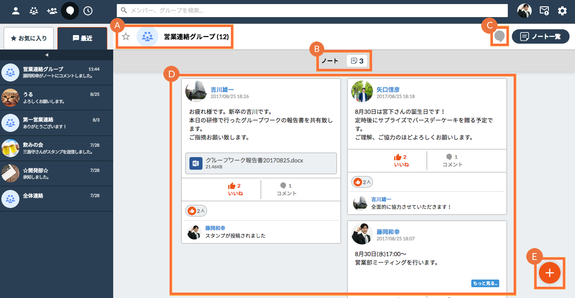Click the mail notification icon

(544, 11)
